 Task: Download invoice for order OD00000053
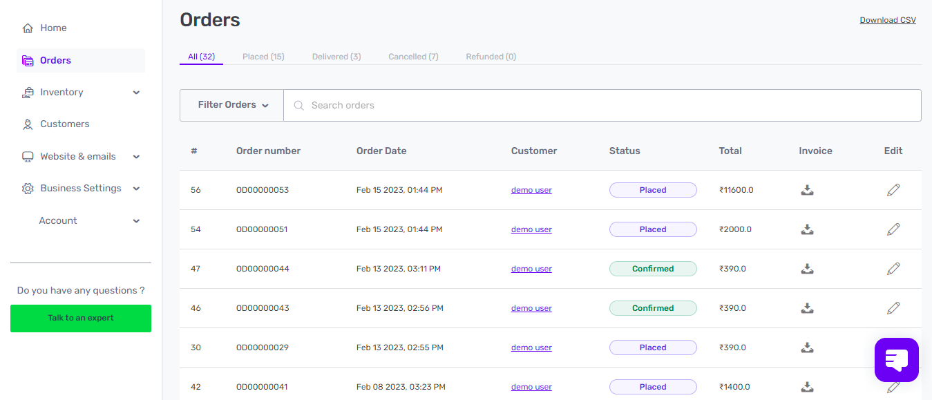(807, 190)
